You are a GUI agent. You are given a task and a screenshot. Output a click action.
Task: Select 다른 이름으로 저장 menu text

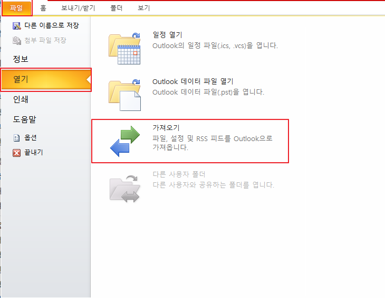(x=52, y=25)
